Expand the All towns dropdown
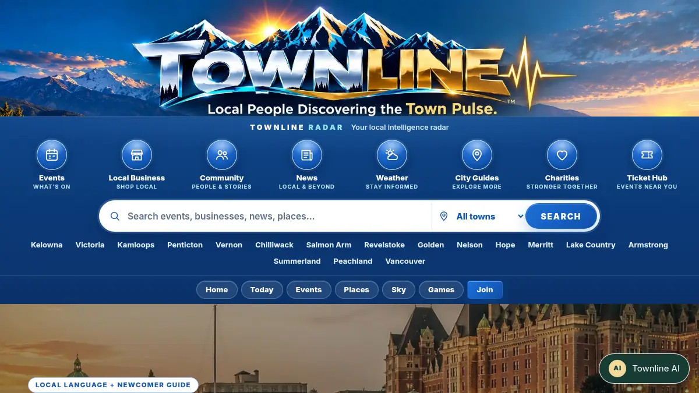The image size is (699, 393). 489,216
